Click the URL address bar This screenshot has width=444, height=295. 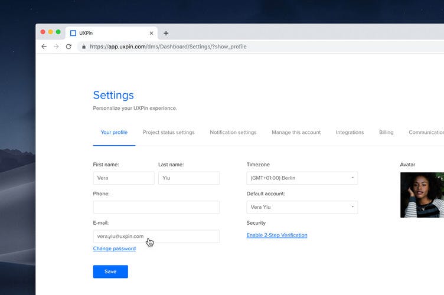coord(260,47)
